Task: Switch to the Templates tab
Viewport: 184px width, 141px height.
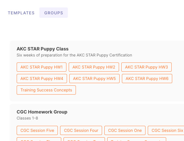Action: click(x=21, y=13)
